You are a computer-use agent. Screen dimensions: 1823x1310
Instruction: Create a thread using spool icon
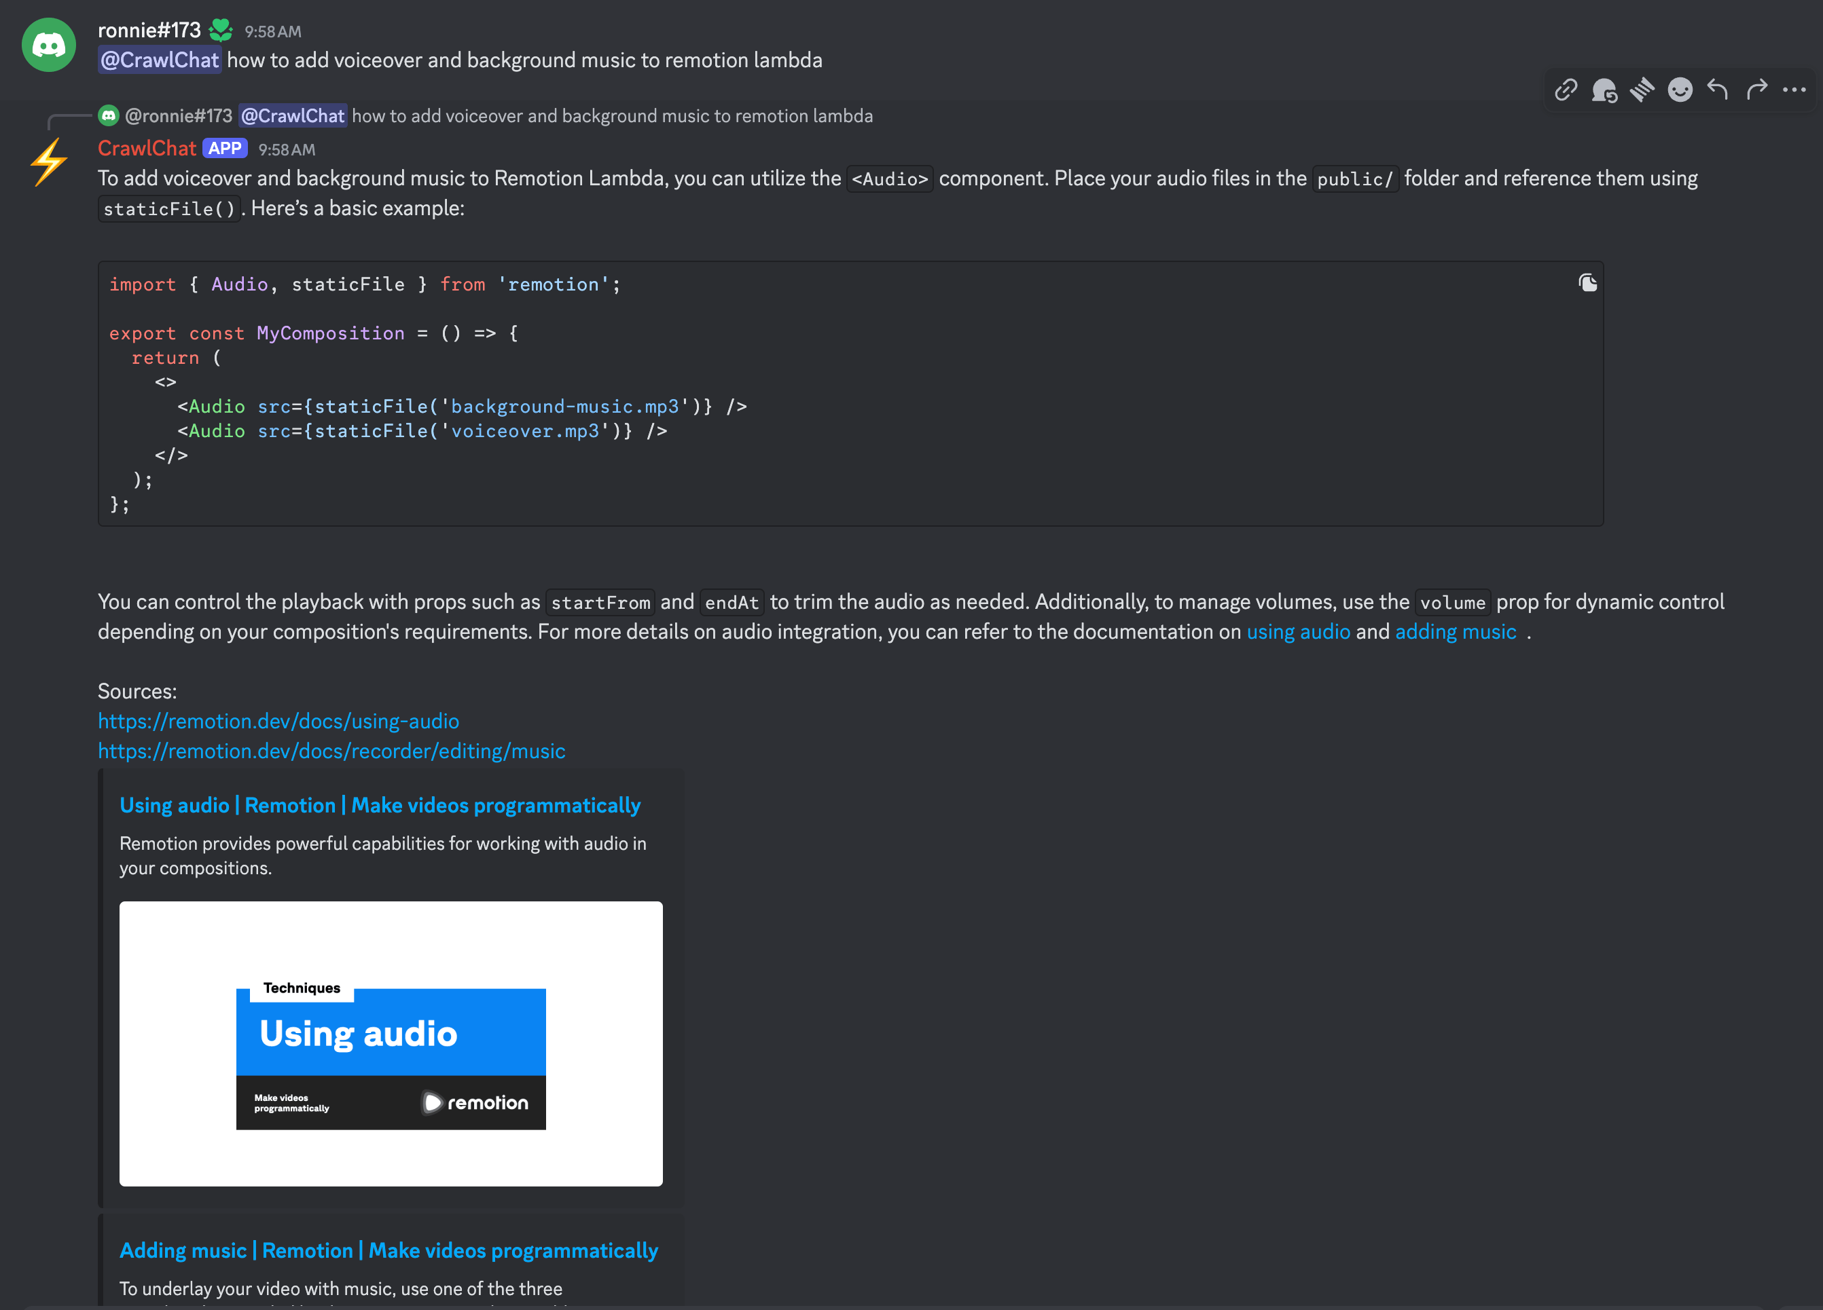point(1642,90)
